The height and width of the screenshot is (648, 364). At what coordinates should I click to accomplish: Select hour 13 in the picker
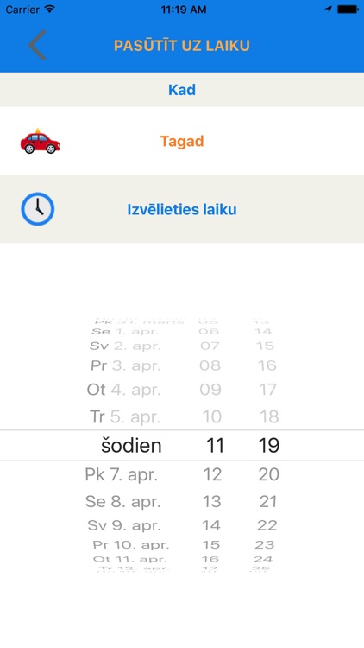pyautogui.click(x=211, y=502)
